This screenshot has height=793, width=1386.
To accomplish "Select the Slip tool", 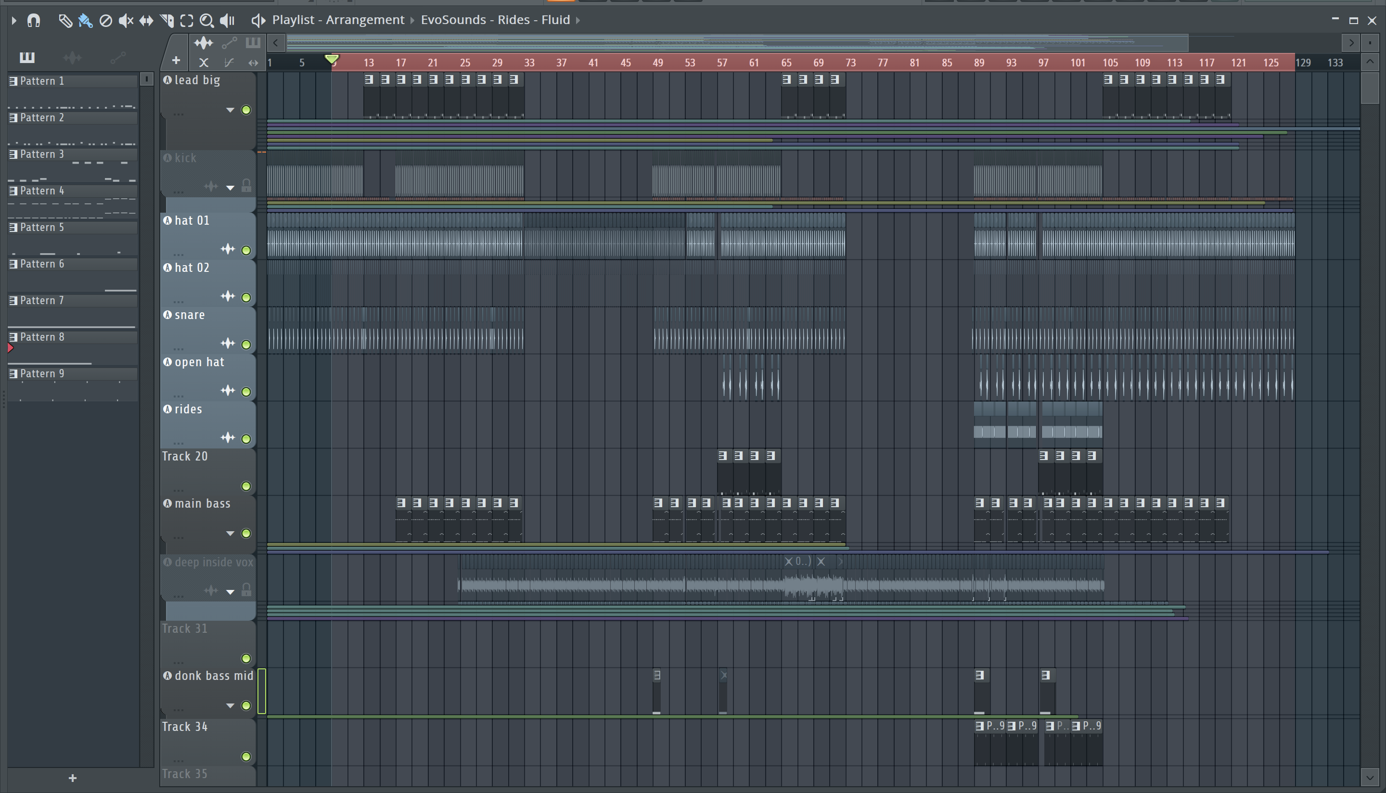I will click(146, 21).
